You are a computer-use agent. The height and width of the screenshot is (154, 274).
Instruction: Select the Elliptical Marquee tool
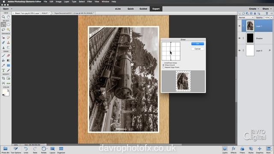(9, 25)
